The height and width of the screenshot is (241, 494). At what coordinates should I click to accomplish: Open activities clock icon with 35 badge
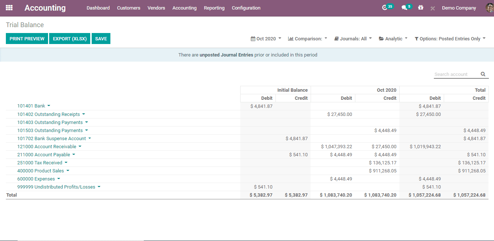385,8
